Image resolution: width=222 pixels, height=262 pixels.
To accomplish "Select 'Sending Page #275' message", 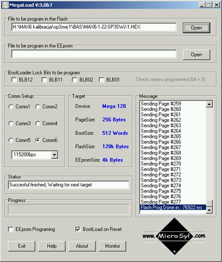I will click(173, 191).
